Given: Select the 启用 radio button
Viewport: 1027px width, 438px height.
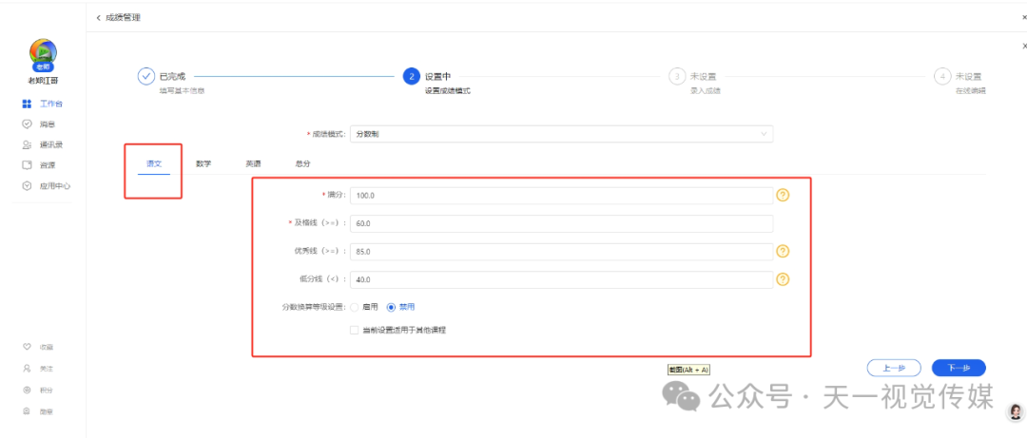Looking at the screenshot, I should point(355,307).
